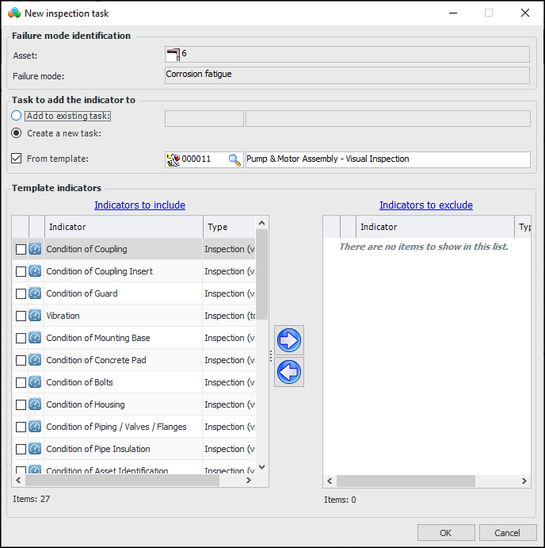Image resolution: width=545 pixels, height=548 pixels.
Task: Select the Vibration row text
Action: click(x=63, y=316)
